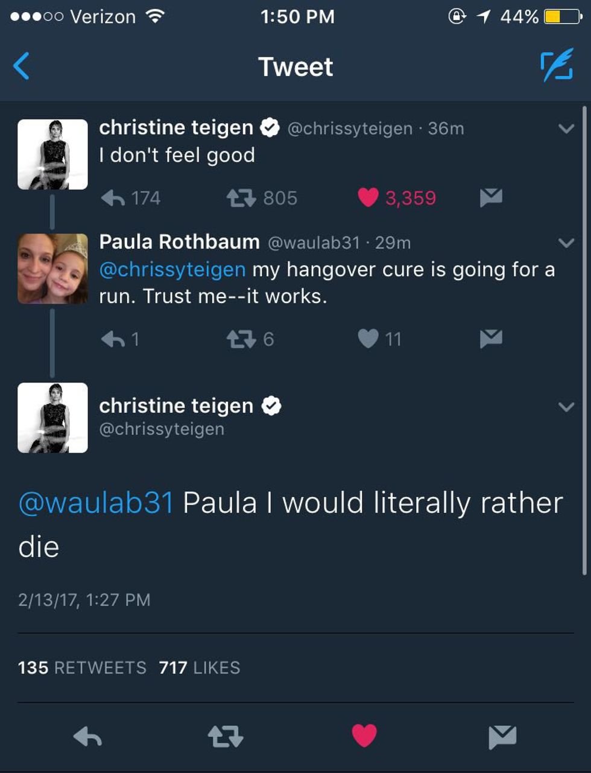This screenshot has width=591, height=773.
Task: Expand the chevron menu on Paula Rothbaum's tweet
Action: click(x=566, y=243)
